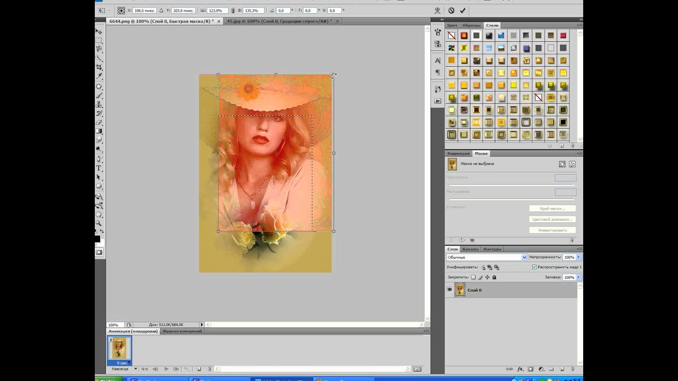Switch to Каналы tab
Image resolution: width=678 pixels, height=381 pixels.
tap(470, 249)
